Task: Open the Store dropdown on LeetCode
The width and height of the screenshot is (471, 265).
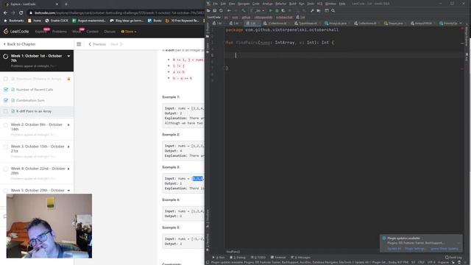Action: [129, 32]
